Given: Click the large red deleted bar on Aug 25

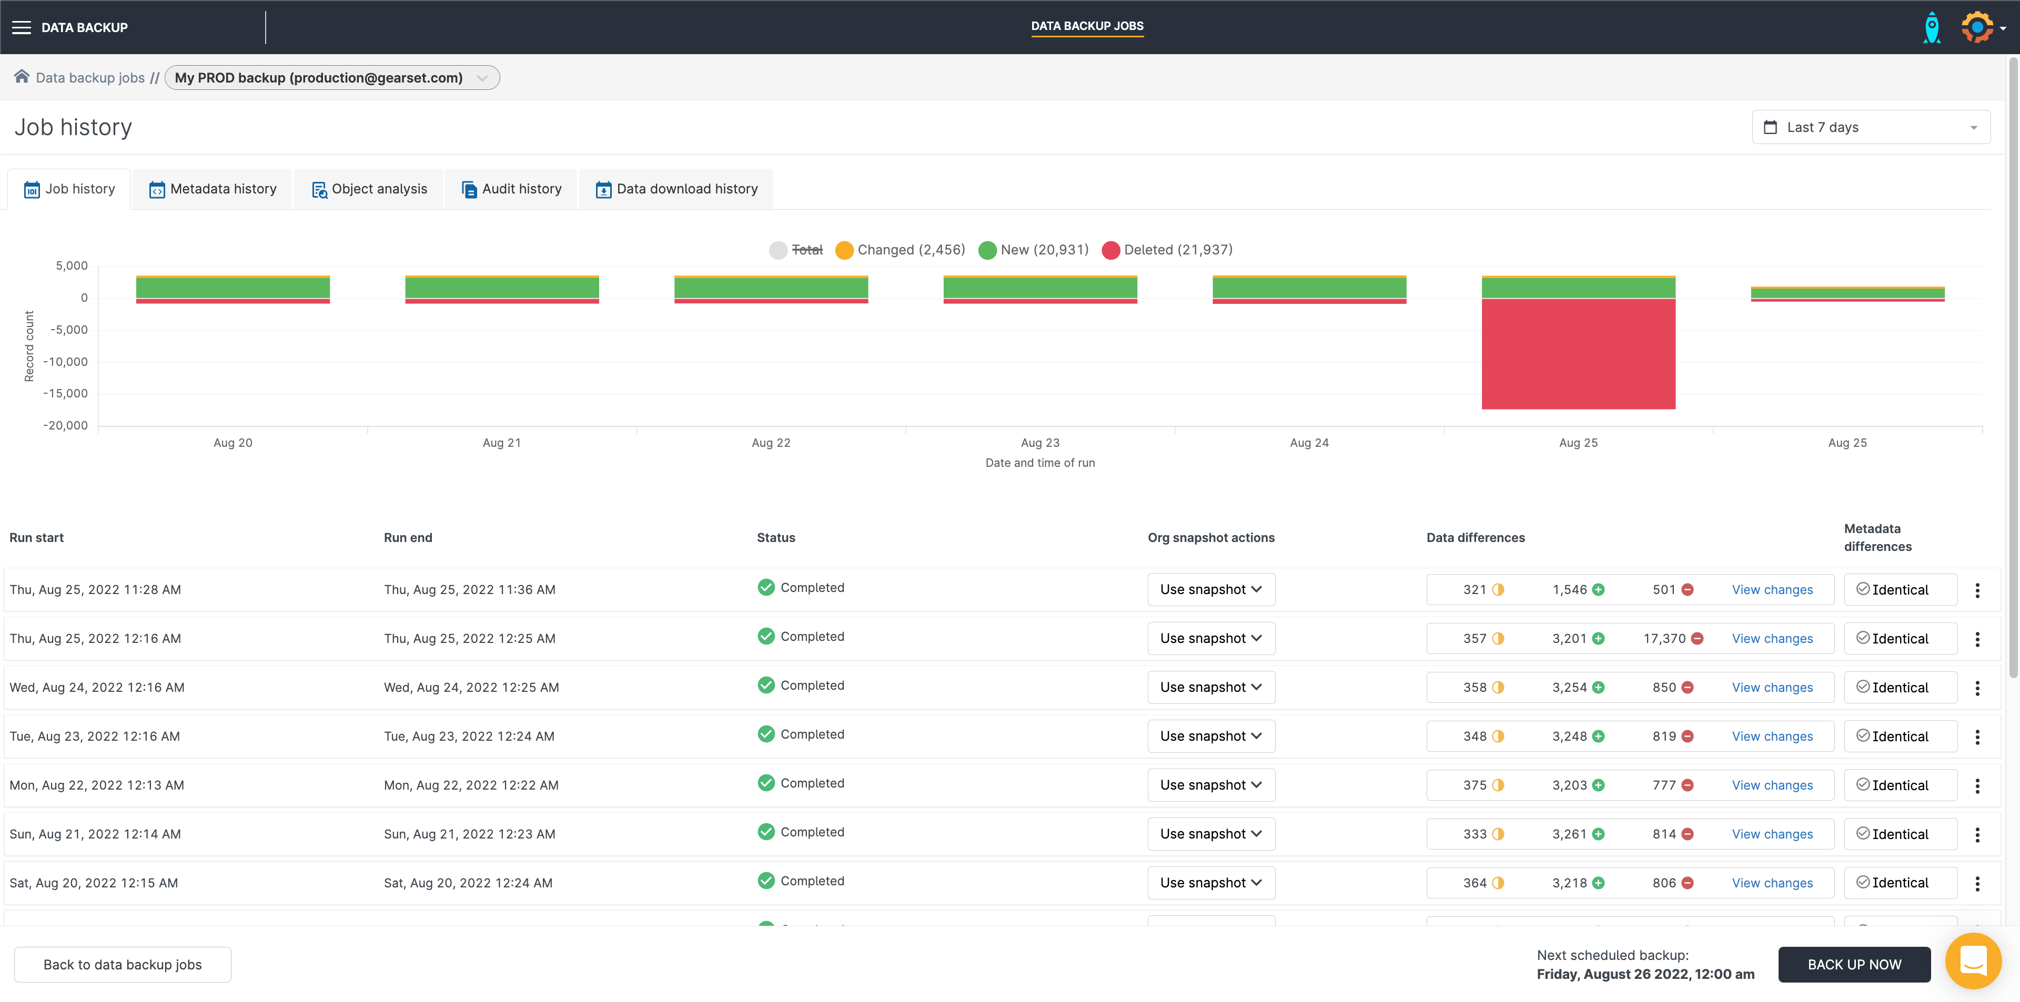Looking at the screenshot, I should (1578, 353).
